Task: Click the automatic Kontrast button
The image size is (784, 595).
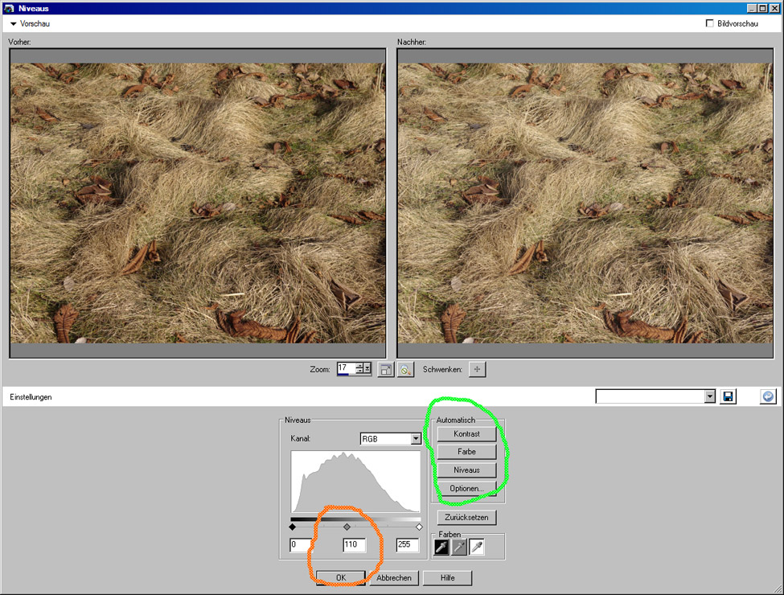Action: click(466, 433)
